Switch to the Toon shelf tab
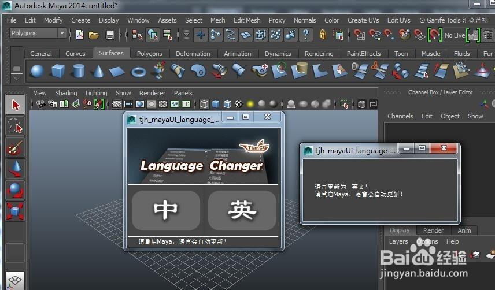The width and height of the screenshot is (495, 290). (x=401, y=54)
